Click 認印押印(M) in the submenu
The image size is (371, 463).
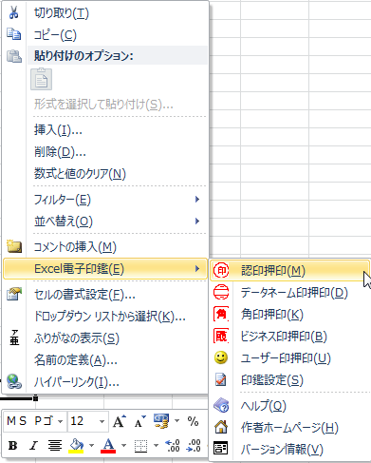click(289, 271)
